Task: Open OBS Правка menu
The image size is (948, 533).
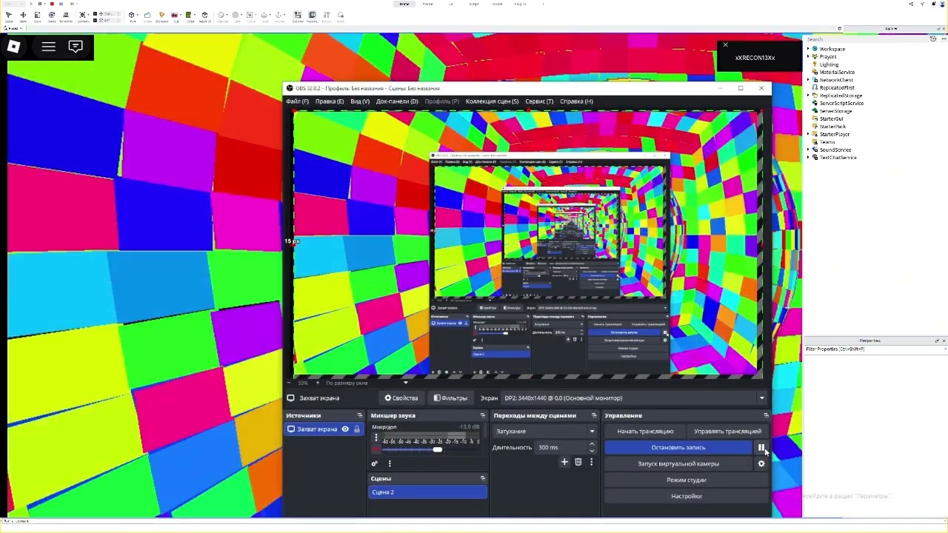Action: (x=329, y=101)
